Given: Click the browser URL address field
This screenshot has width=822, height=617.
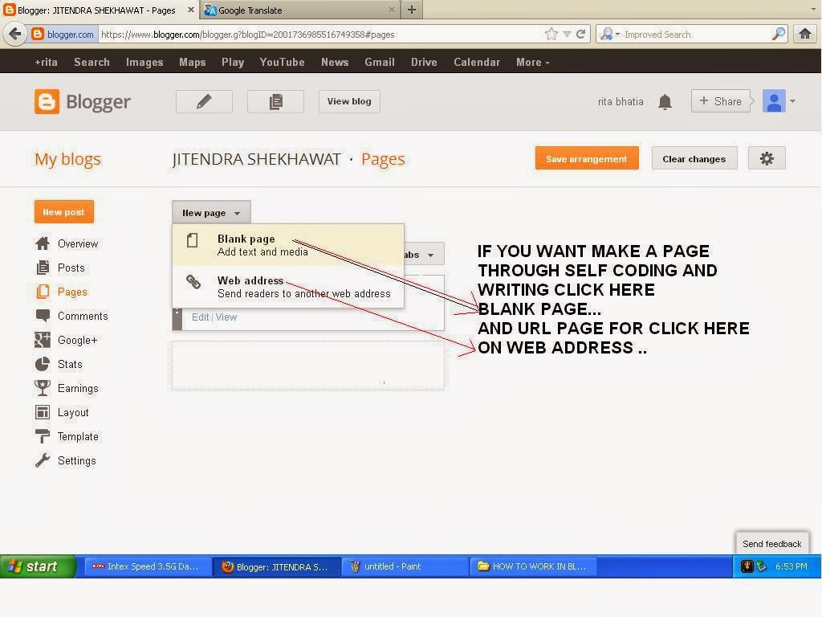Looking at the screenshot, I should tap(319, 34).
